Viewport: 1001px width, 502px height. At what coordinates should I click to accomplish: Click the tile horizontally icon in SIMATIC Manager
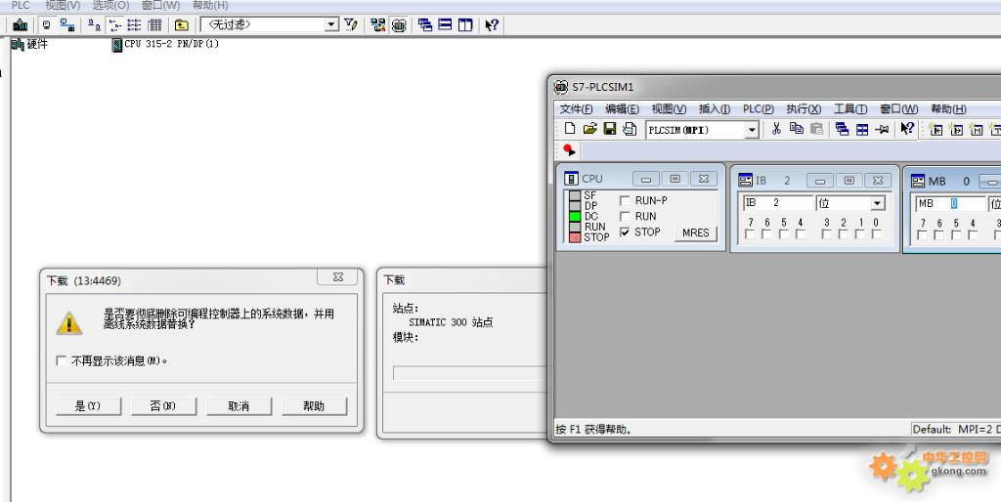pos(446,24)
